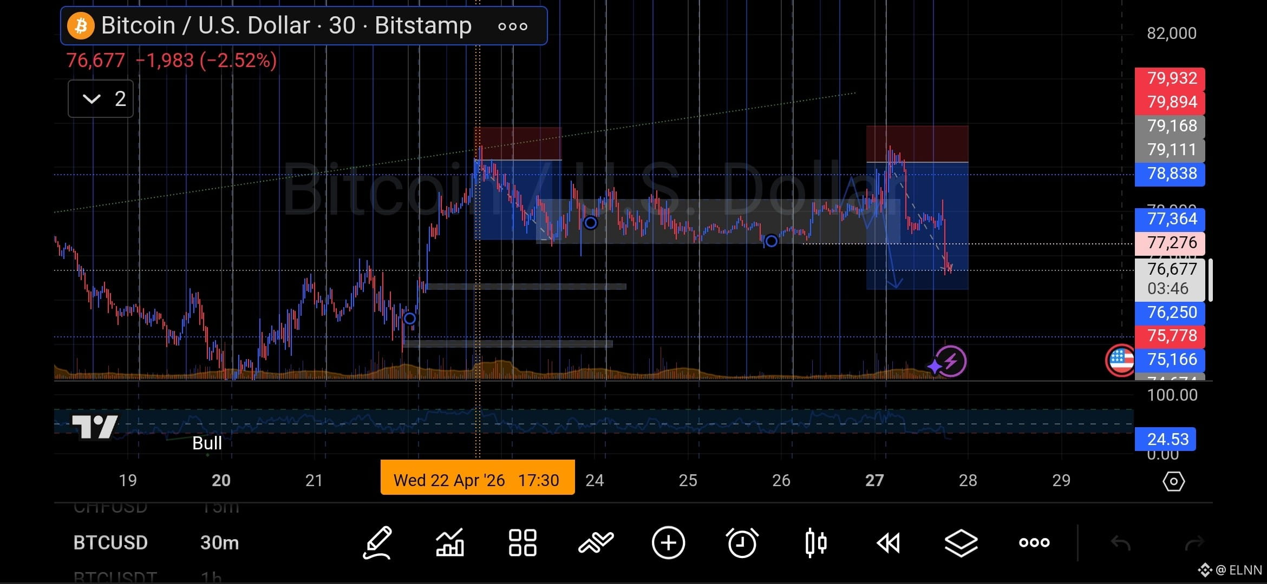Tap date 21 on the time axis
The width and height of the screenshot is (1267, 584).
coord(314,480)
